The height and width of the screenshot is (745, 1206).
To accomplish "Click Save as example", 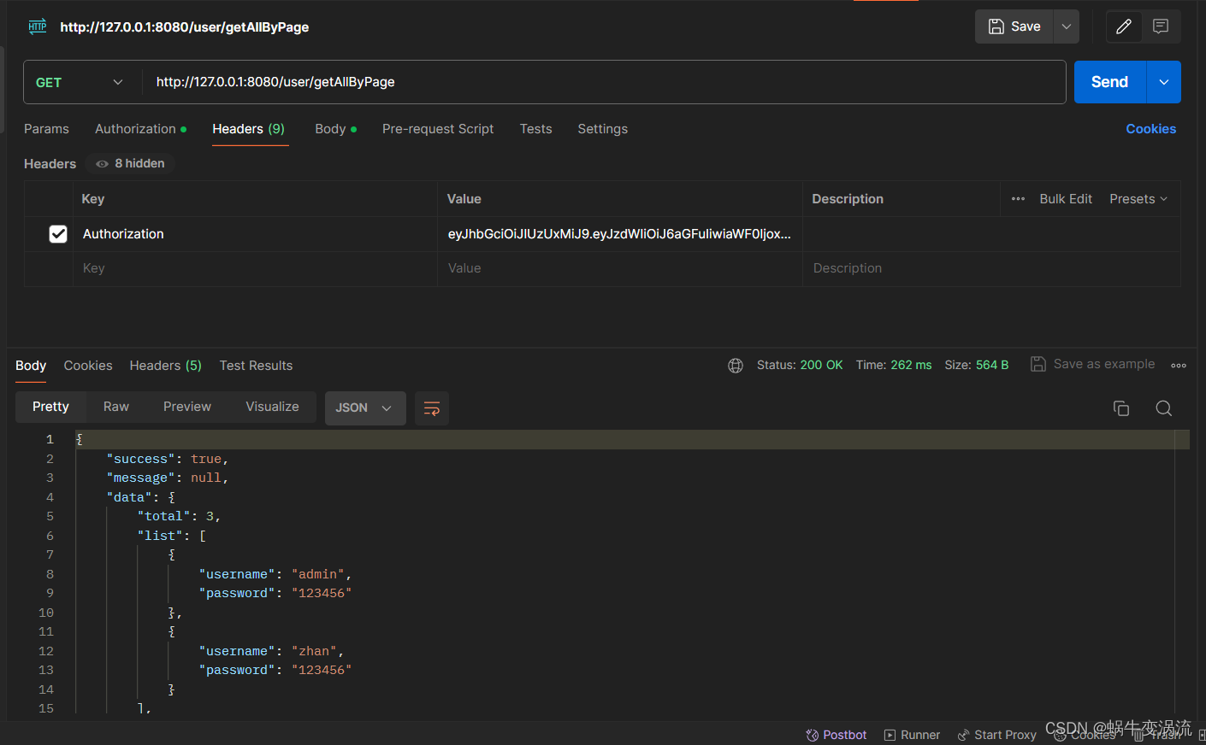I will point(1093,364).
